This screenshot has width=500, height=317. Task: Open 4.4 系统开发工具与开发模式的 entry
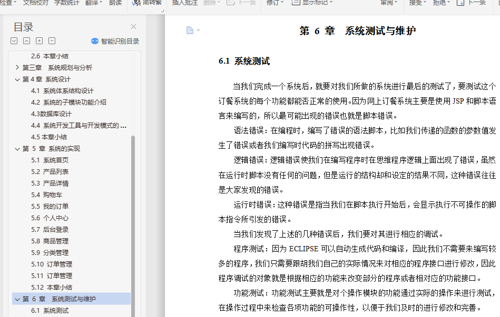pyautogui.click(x=79, y=126)
